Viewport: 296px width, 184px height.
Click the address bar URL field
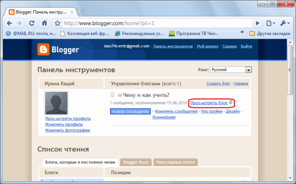click(x=156, y=23)
